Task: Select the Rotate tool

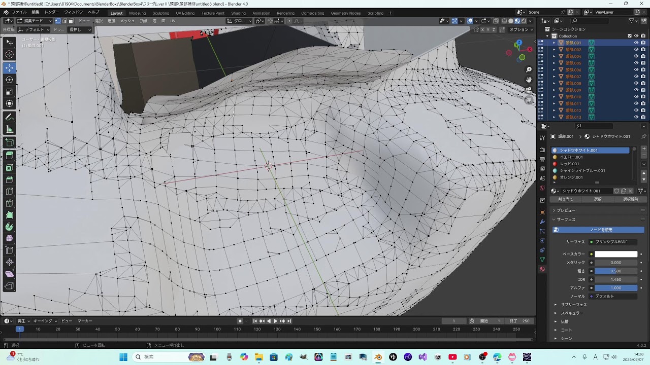Action: coord(10,80)
